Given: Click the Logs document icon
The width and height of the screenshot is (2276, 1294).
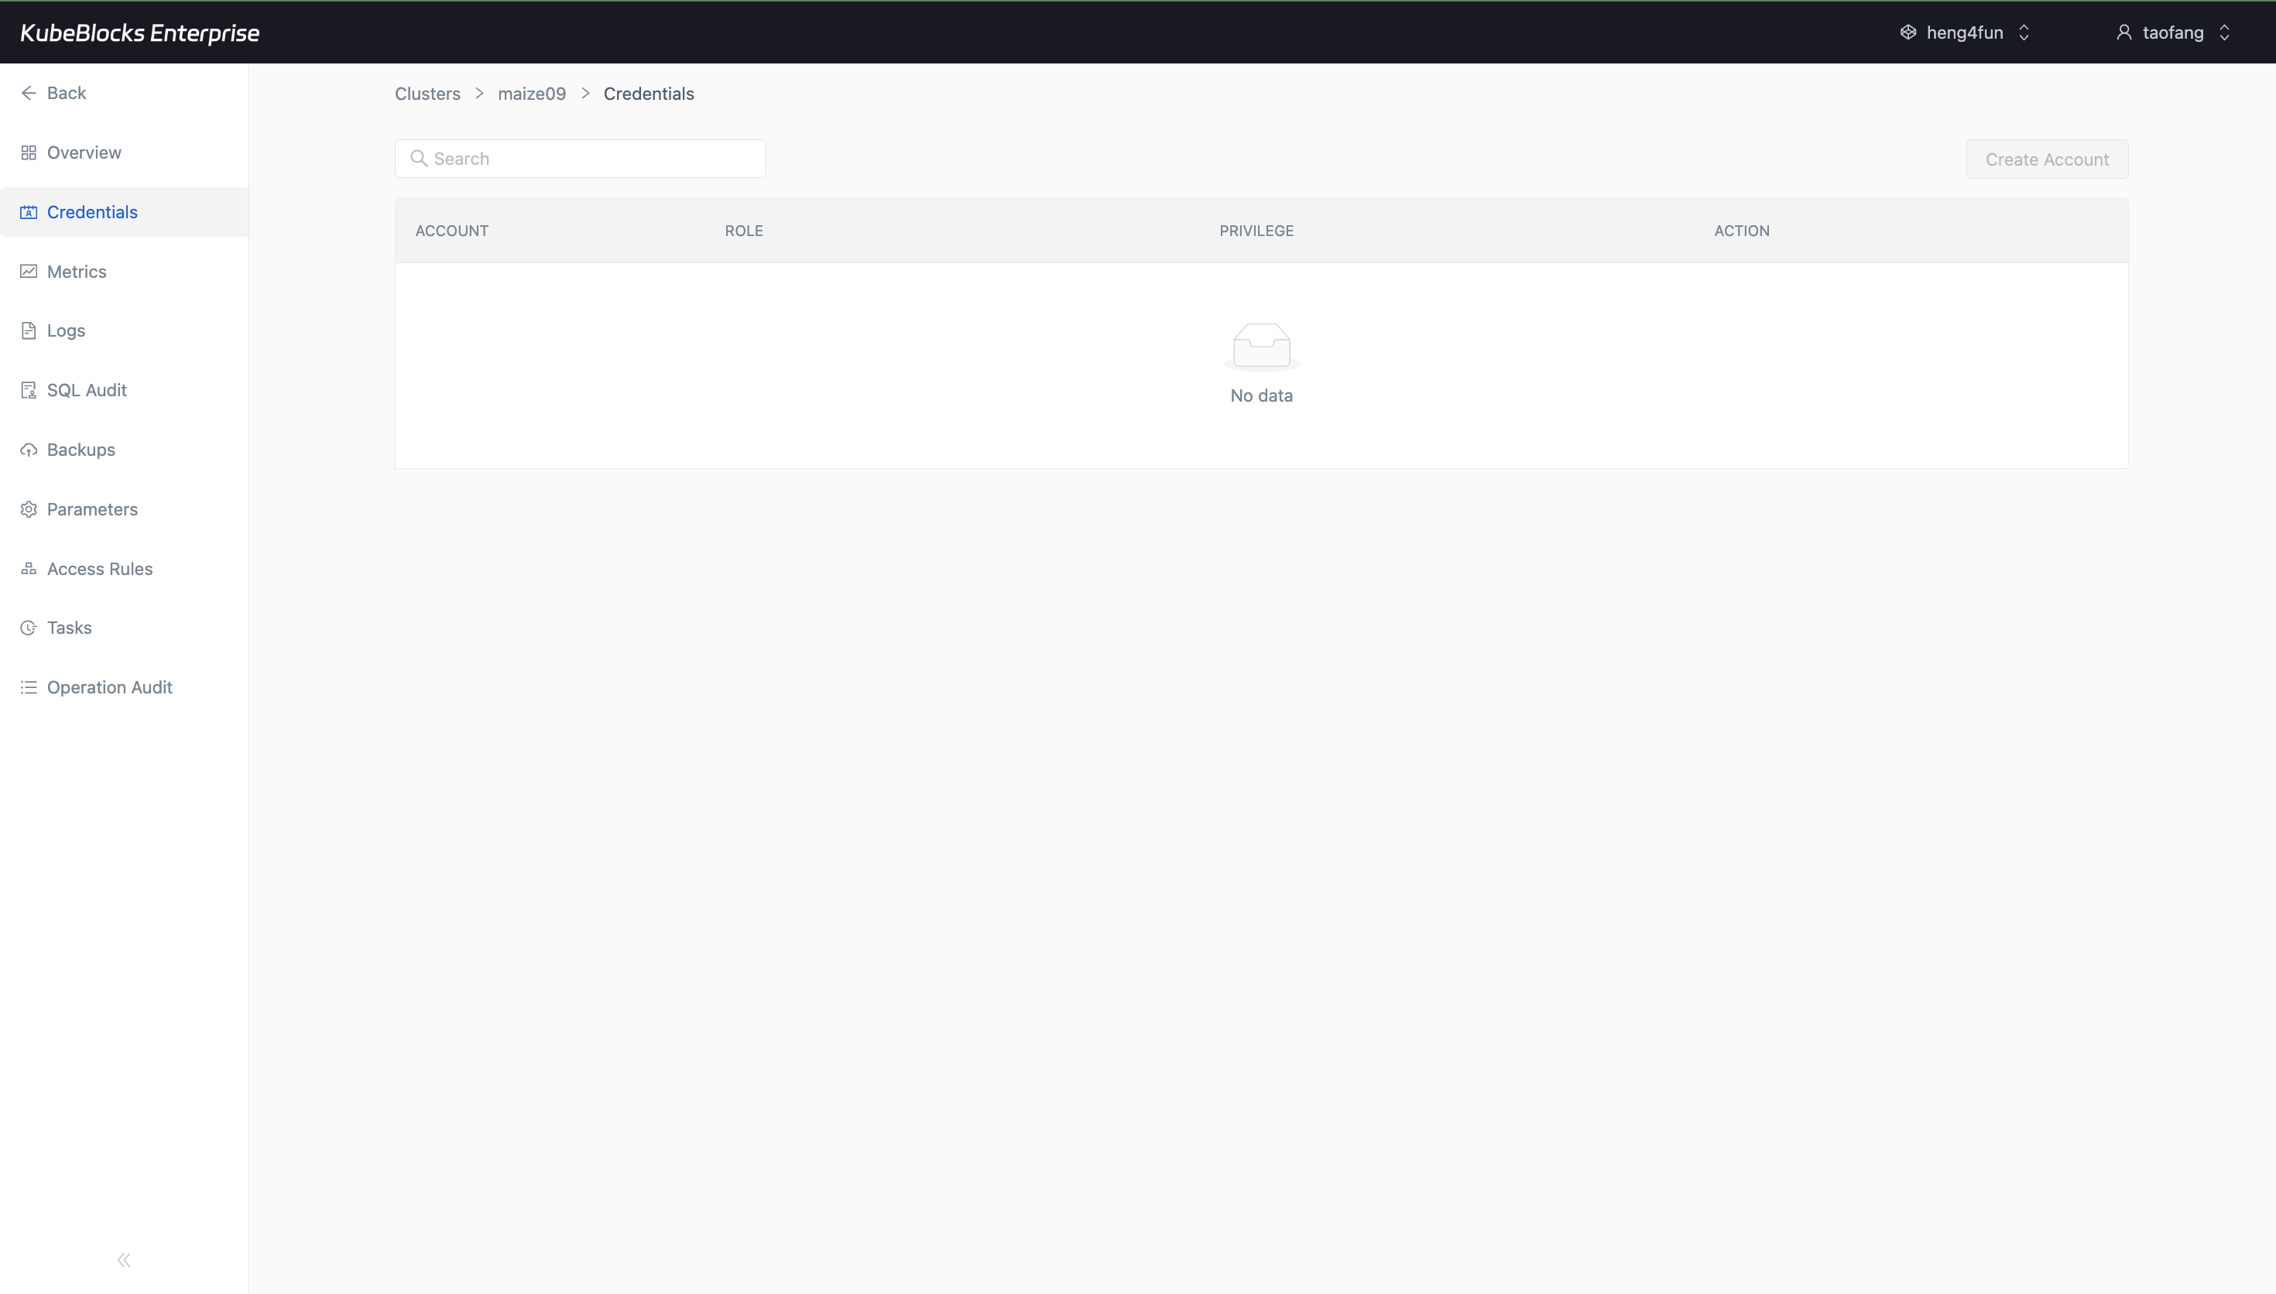Looking at the screenshot, I should pyautogui.click(x=29, y=330).
